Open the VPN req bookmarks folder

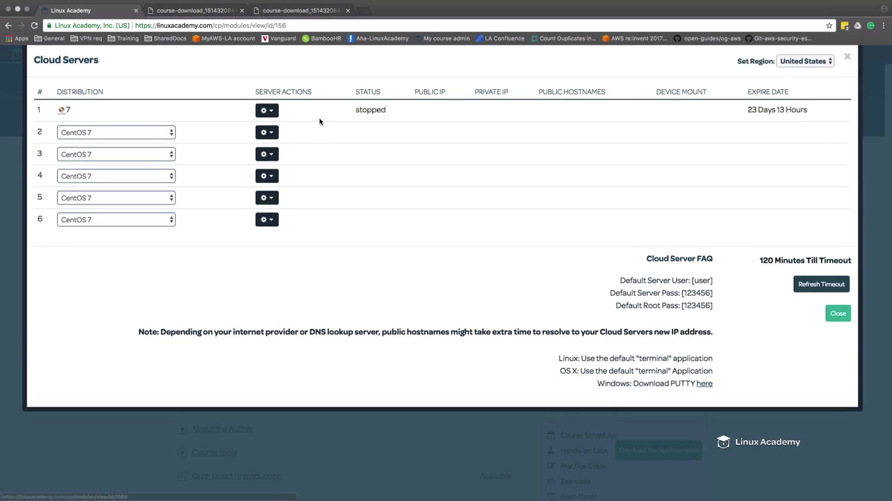pyautogui.click(x=86, y=38)
